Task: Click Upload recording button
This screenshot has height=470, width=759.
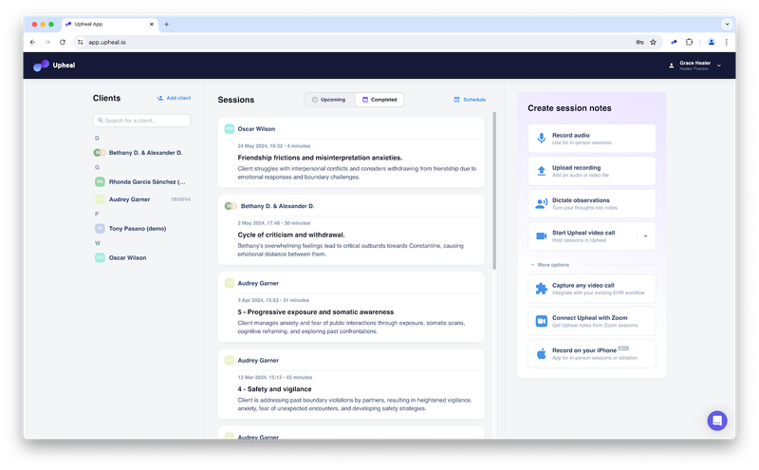Action: [591, 171]
